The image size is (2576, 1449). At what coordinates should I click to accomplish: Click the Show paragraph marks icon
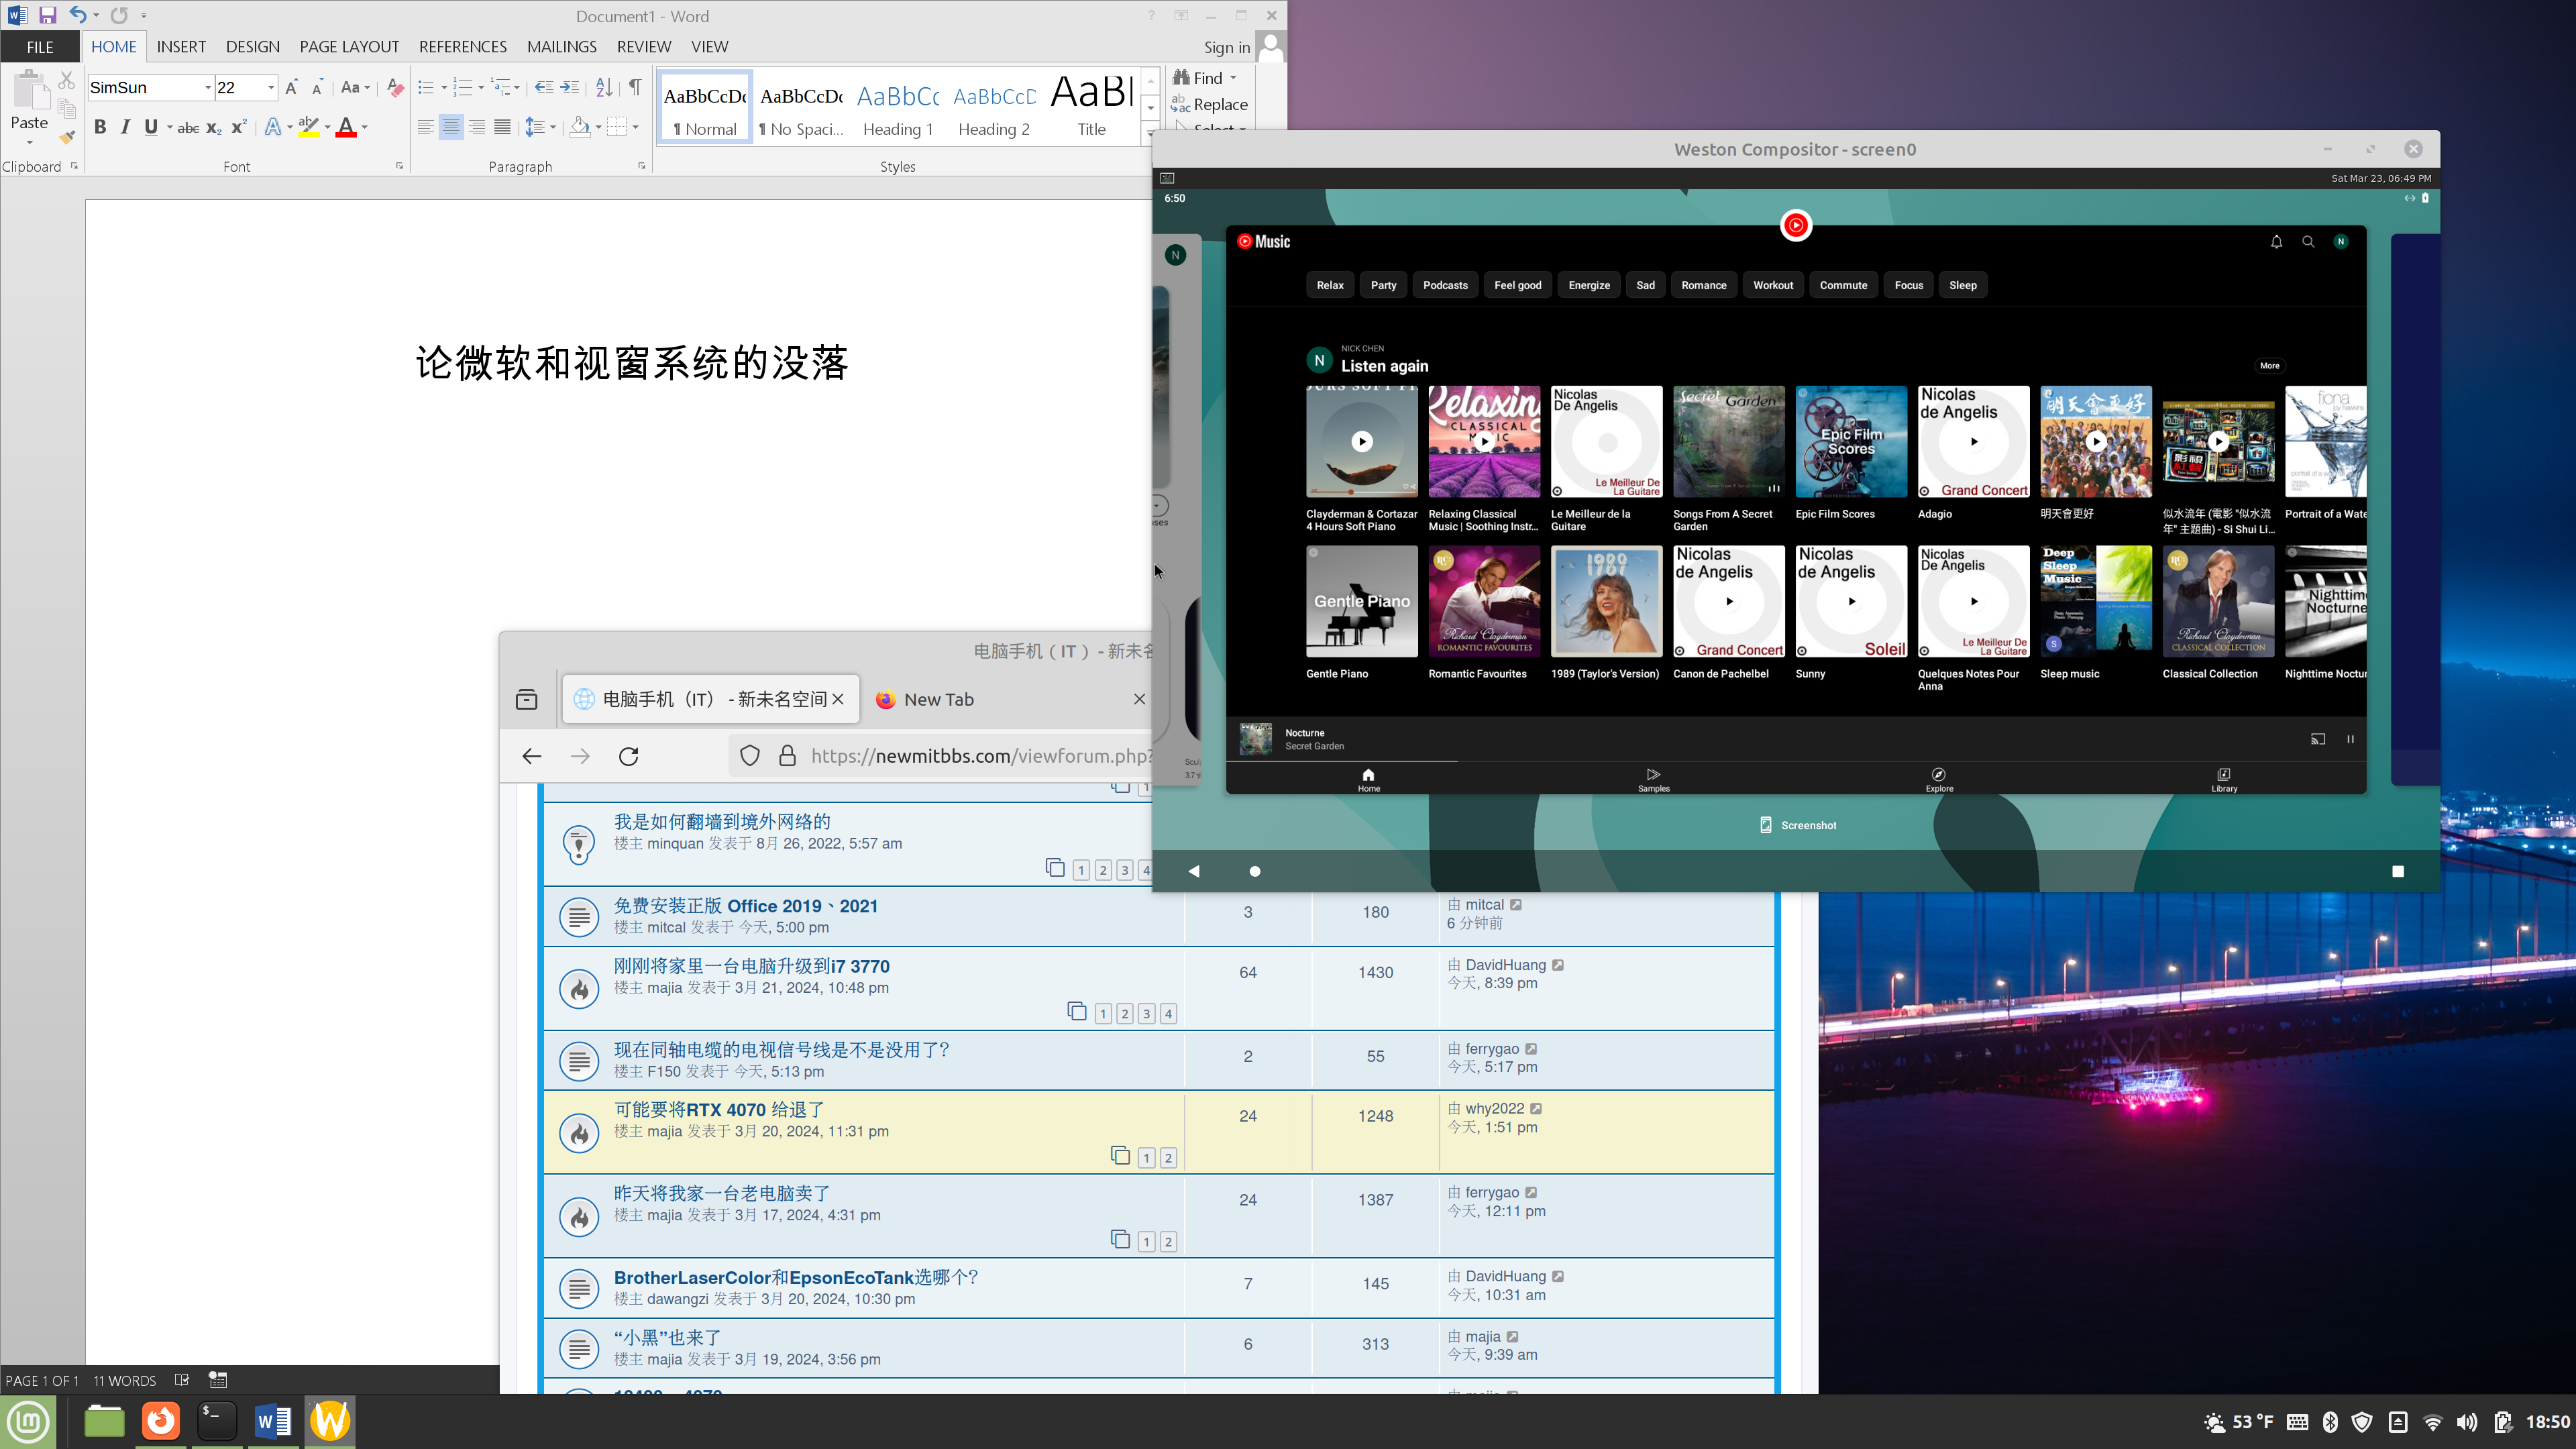(635, 88)
